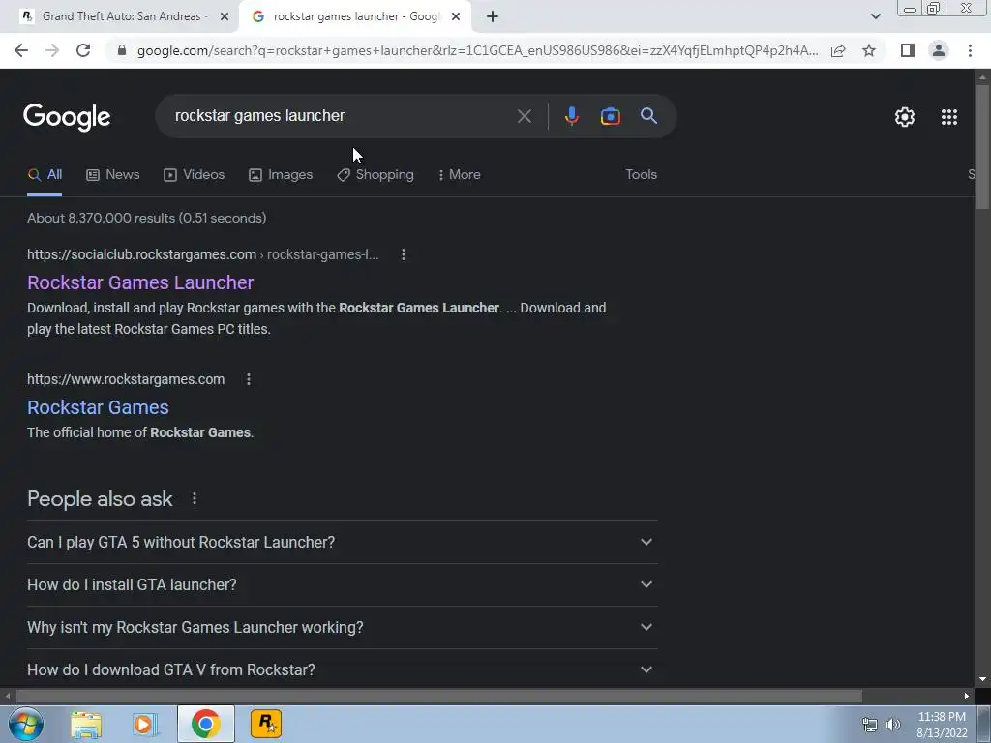Open the socialclub.rockstargames.com URL line
This screenshot has width=991, height=743.
point(203,254)
